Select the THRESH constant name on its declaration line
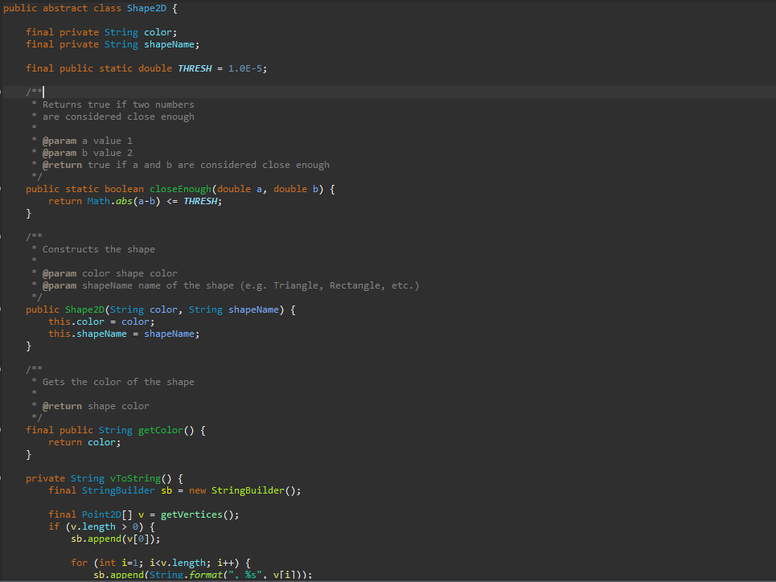 click(x=195, y=68)
